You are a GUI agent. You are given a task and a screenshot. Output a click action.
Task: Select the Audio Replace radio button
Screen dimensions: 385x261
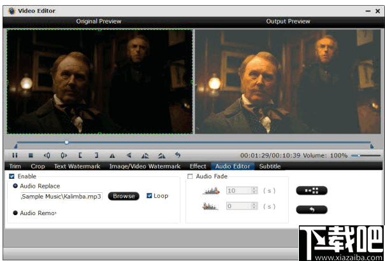tap(15, 186)
